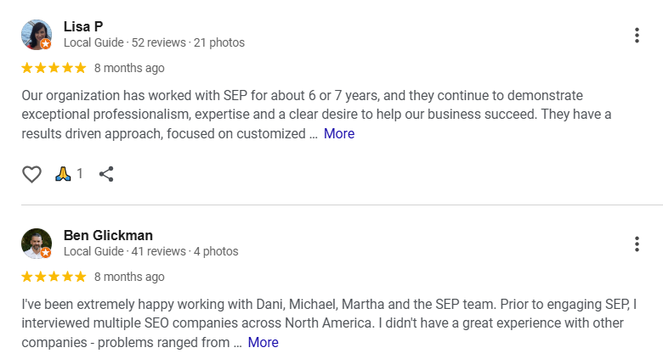This screenshot has height=359, width=663.
Task: Click the "8 months ago" date on Lisa P's review
Action: pos(129,68)
